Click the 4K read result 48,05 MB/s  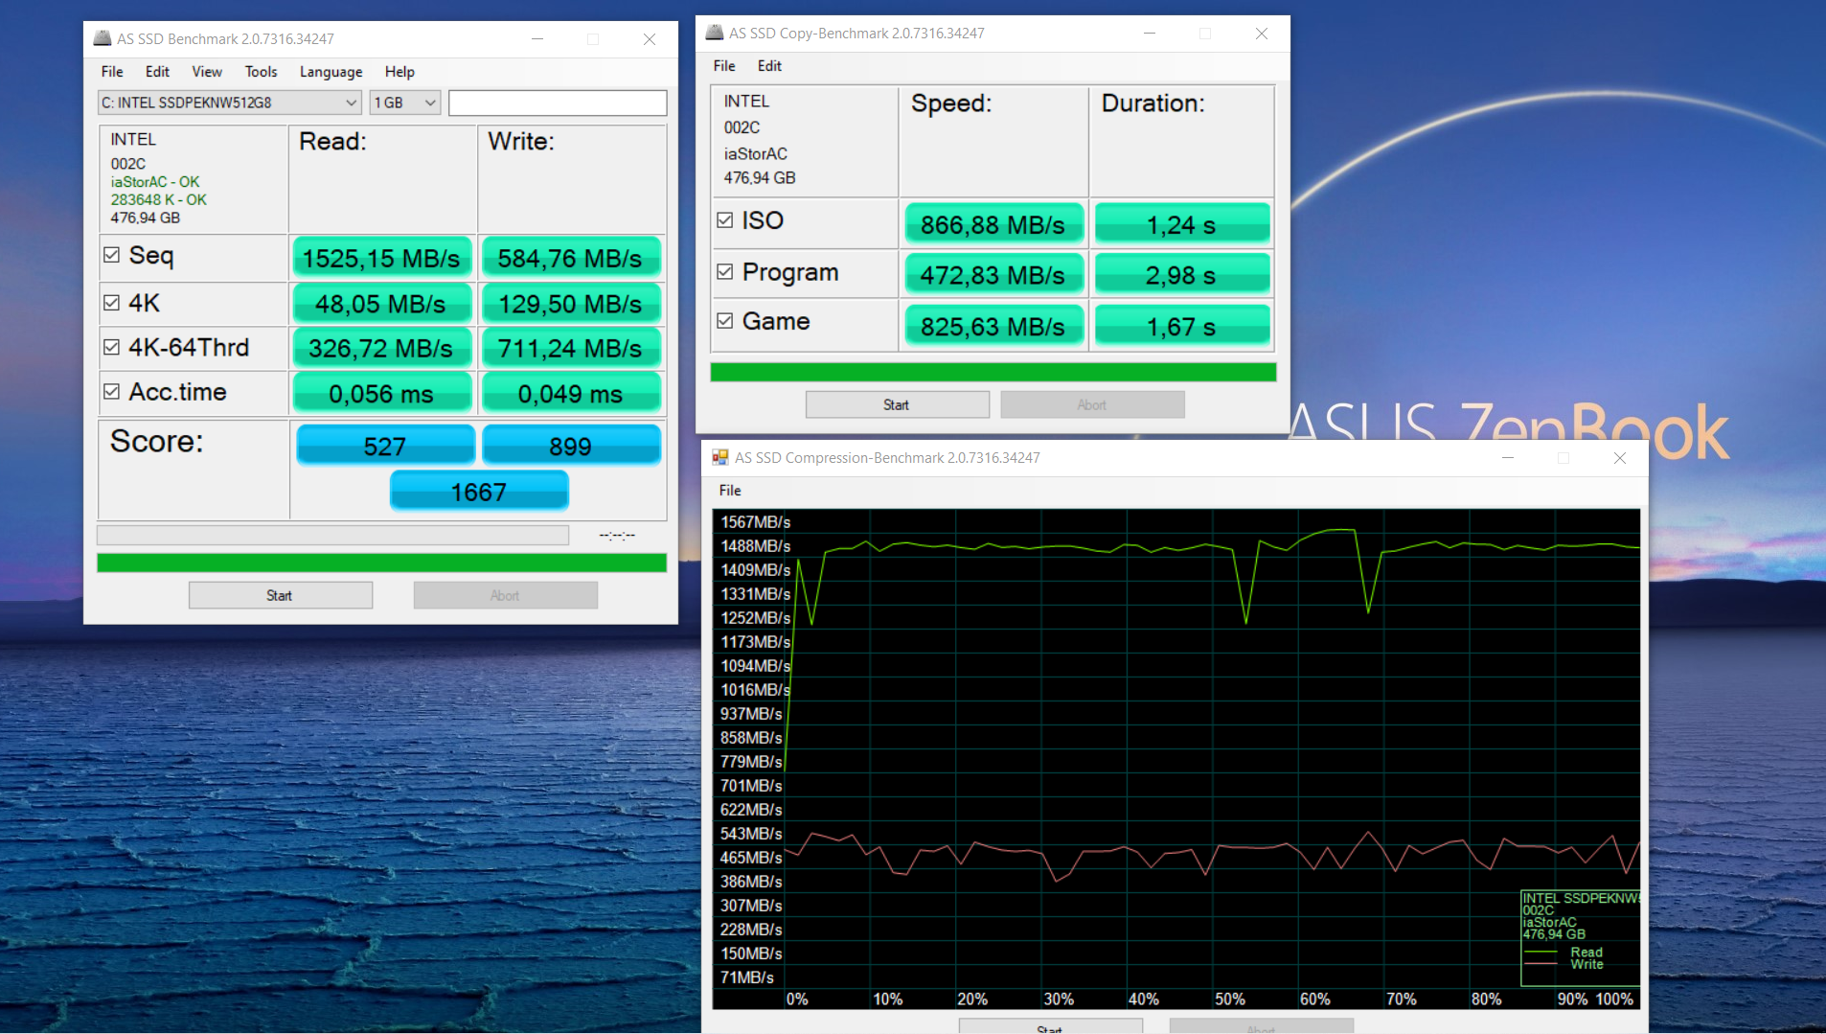[x=381, y=304]
